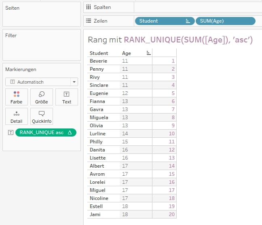Select the Beverie row label
The image size is (262, 225).
coord(98,61)
